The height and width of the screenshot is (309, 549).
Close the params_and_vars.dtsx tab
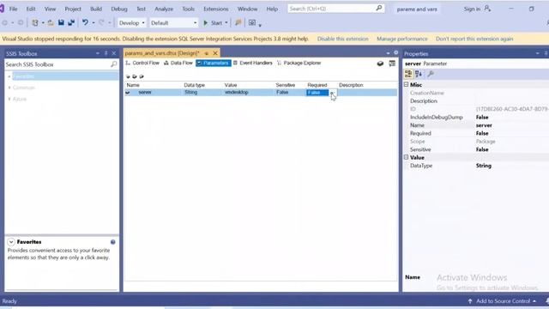coord(215,53)
